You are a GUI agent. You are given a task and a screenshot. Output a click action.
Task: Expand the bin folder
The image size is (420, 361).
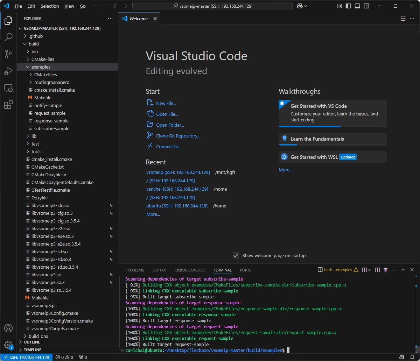point(67,51)
